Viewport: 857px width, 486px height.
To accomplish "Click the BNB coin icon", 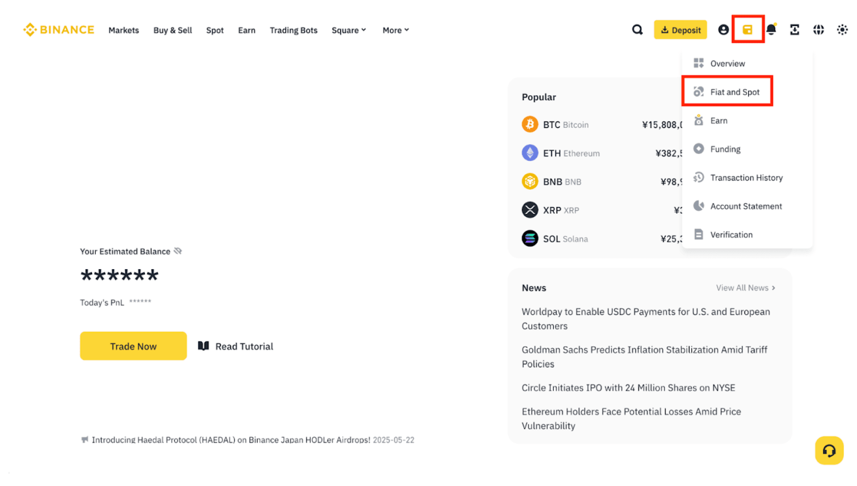I will tap(530, 181).
